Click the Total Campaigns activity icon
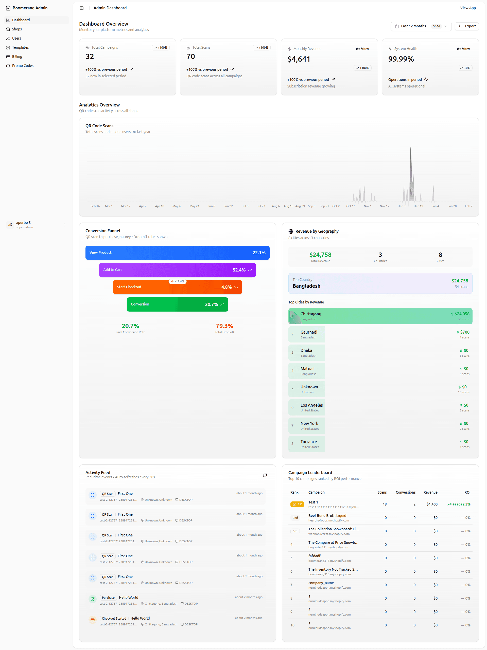 [x=87, y=48]
